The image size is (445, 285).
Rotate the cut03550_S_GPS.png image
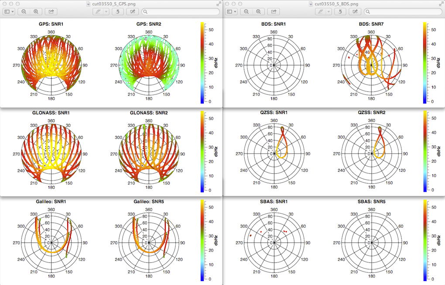[x=116, y=12]
